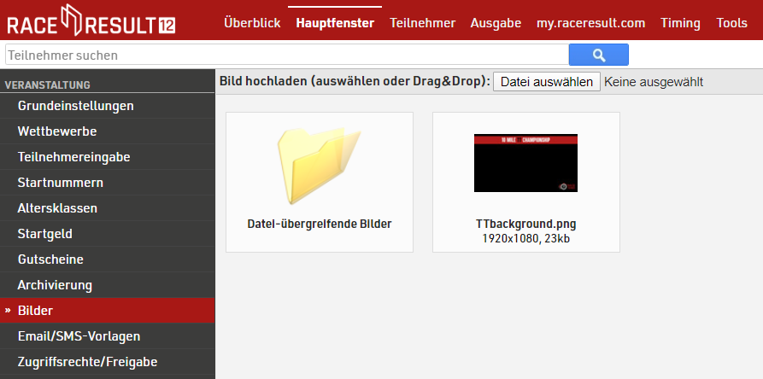763x379 pixels.
Task: Open the Tools menu
Action: [731, 23]
